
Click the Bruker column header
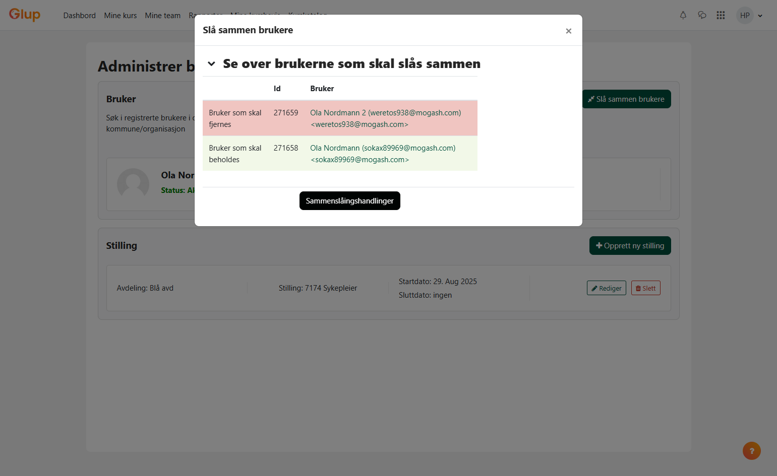point(322,89)
